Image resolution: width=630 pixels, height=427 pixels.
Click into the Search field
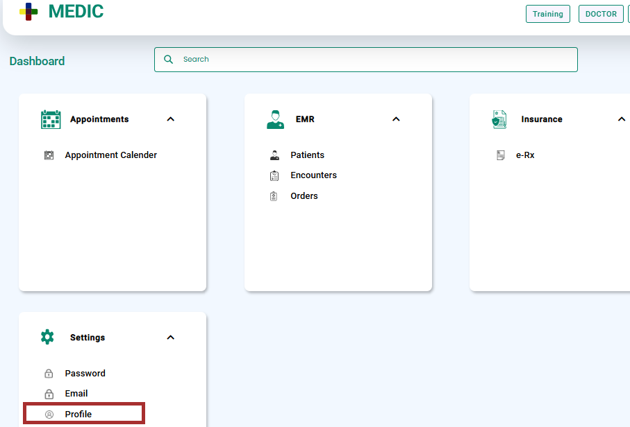366,60
